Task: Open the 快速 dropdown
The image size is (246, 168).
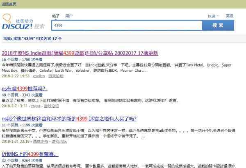Action: pos(213,16)
